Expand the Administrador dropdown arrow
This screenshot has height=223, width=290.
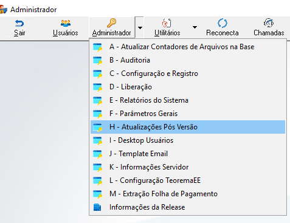click(x=140, y=27)
